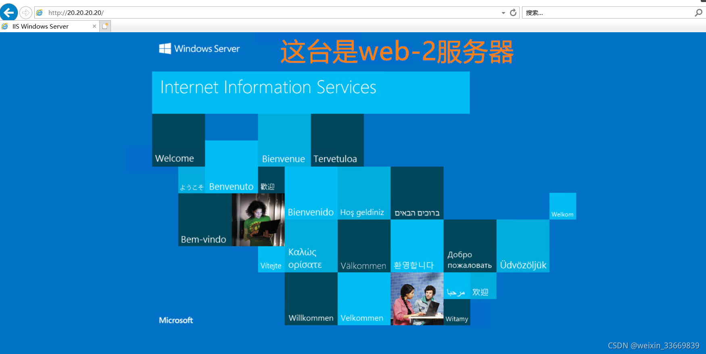Image resolution: width=706 pixels, height=354 pixels.
Task: Click the Hoş geldiniz tile
Action: pos(364,193)
